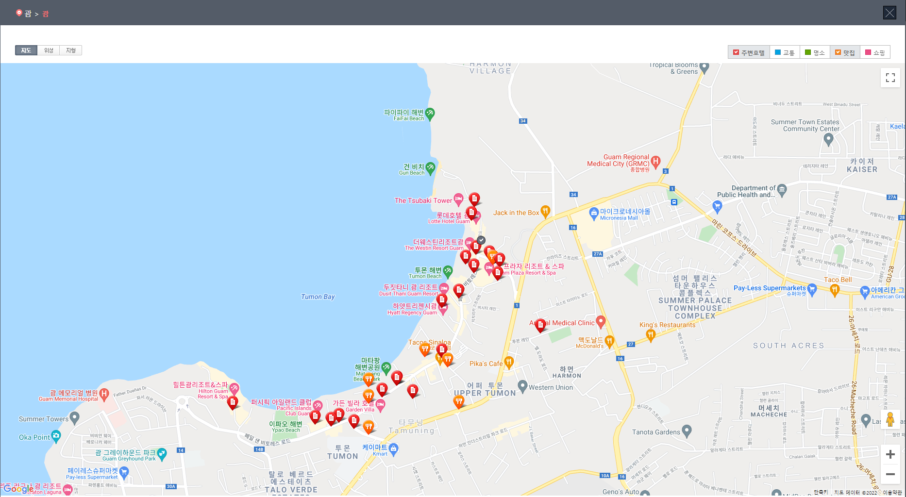Click the Ypao Beach label
Screen dimensions: 906x497
[285, 427]
